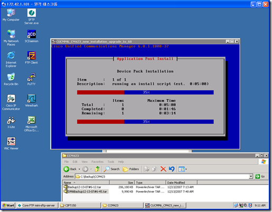
Task: Sort files by Name column
Action: coord(86,182)
